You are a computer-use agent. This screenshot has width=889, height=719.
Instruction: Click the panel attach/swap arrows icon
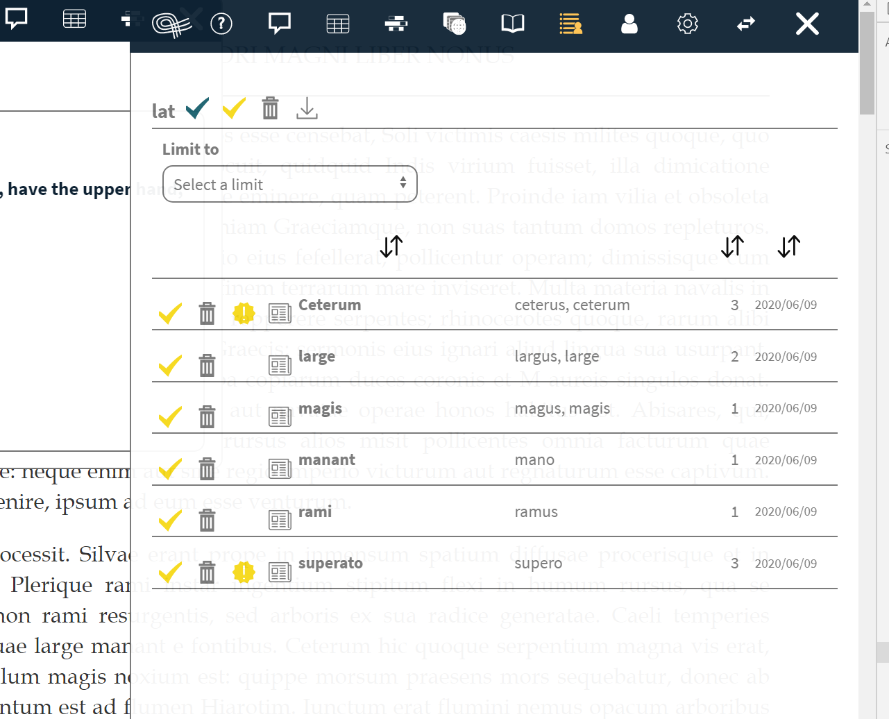745,23
